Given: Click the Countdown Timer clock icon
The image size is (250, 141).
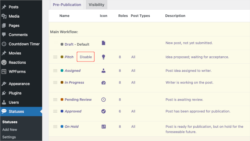Looking at the screenshot, I should (4, 44).
